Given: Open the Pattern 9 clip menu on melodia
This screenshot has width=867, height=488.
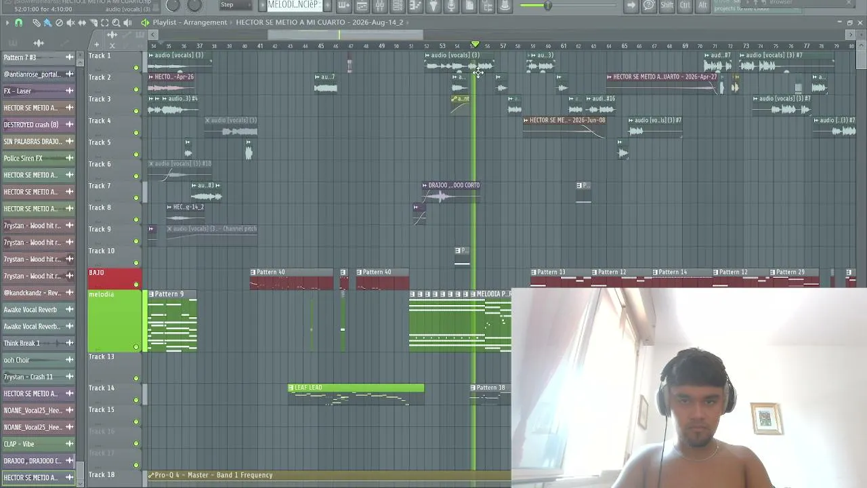Looking at the screenshot, I should (151, 294).
